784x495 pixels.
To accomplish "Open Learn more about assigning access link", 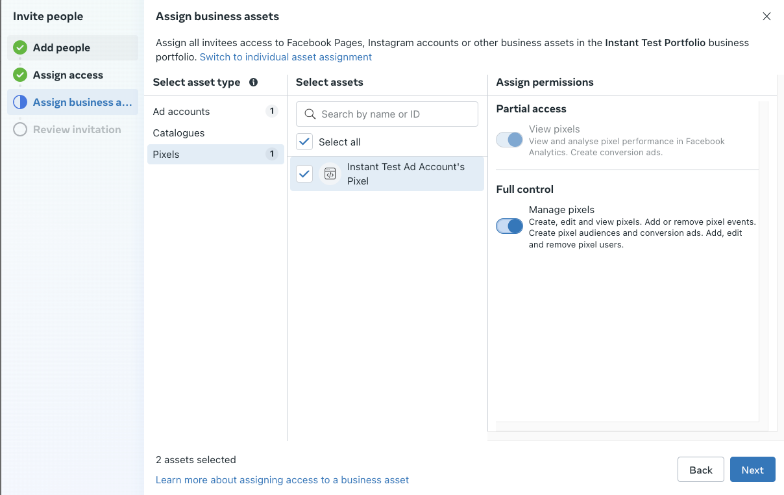I will coord(282,479).
